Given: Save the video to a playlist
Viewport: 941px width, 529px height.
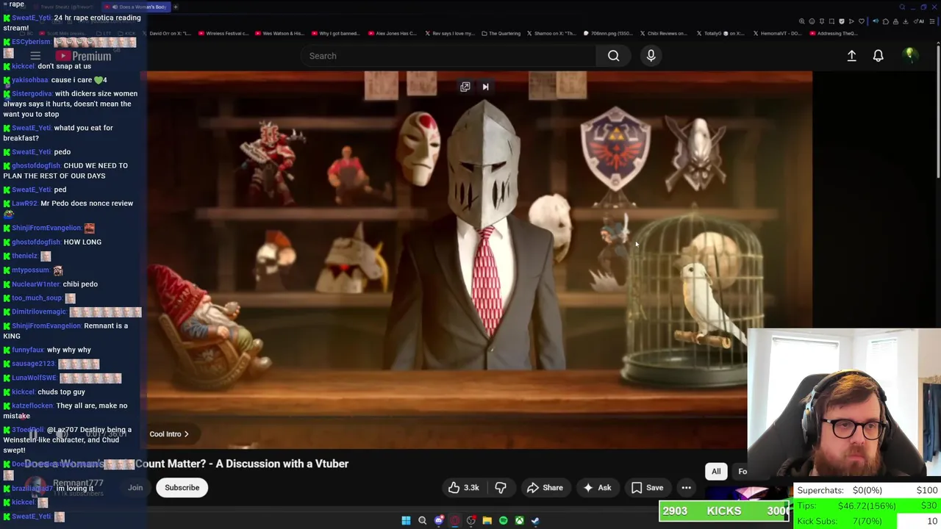Looking at the screenshot, I should coord(647,488).
